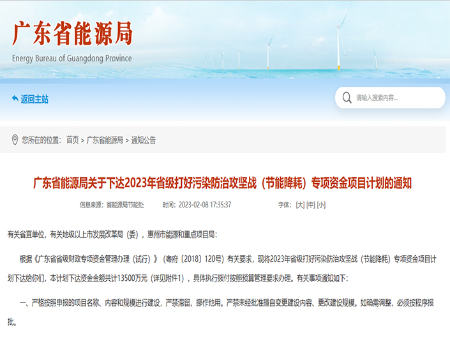Set font size to 小
This screenshot has height=337, width=450.
point(321,205)
